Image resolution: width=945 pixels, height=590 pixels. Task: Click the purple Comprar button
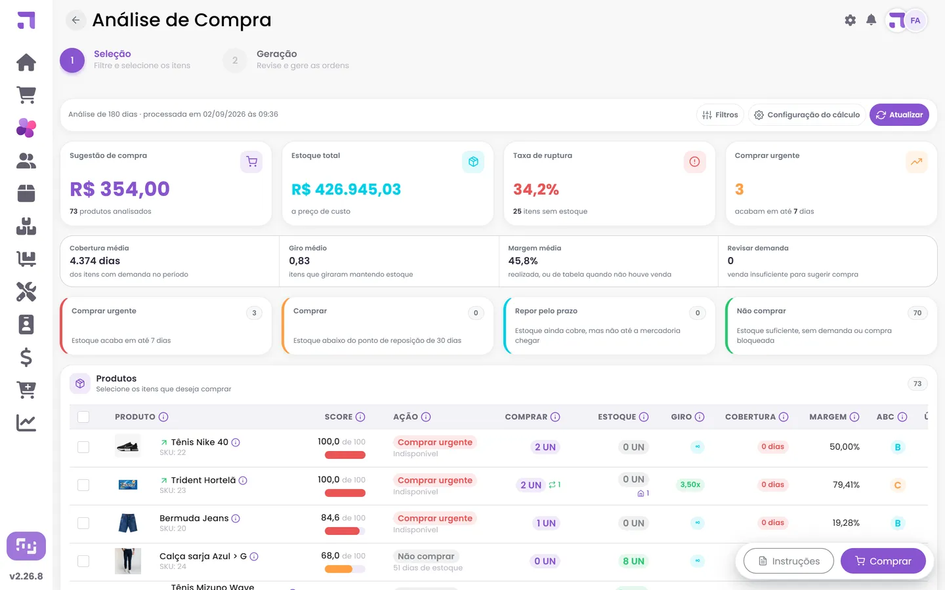(x=883, y=561)
